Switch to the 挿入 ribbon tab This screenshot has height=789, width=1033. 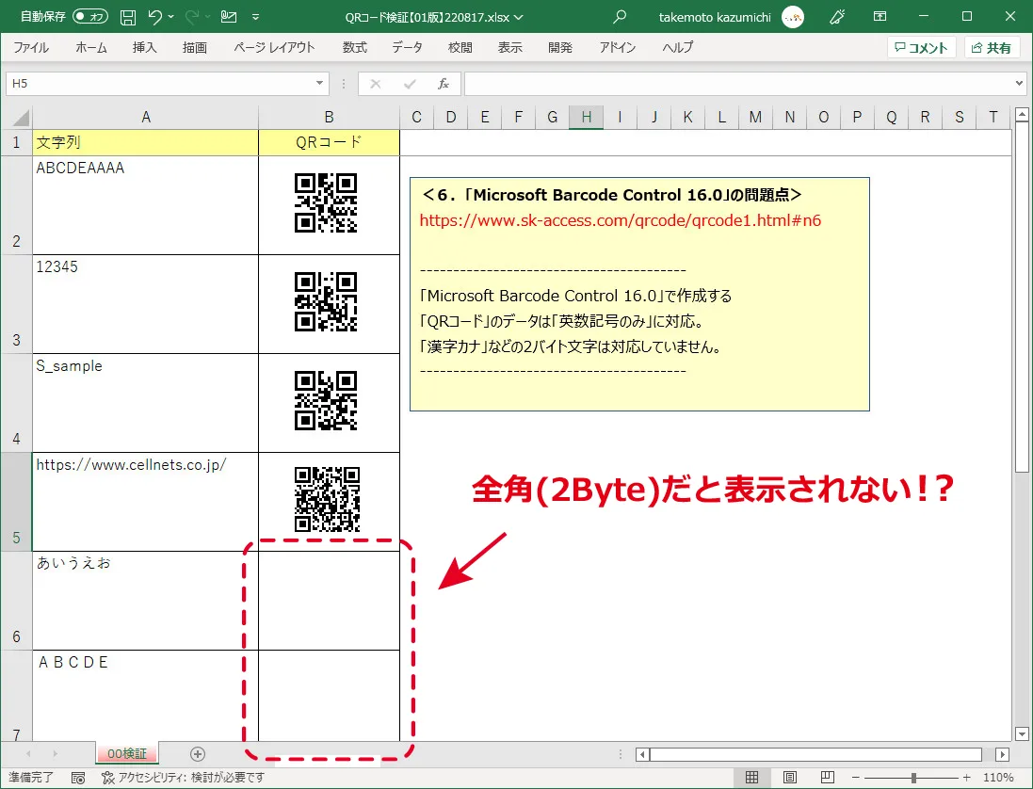click(x=144, y=47)
